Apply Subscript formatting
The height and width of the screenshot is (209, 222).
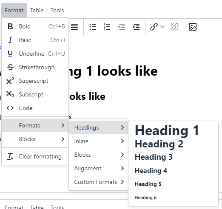click(35, 94)
